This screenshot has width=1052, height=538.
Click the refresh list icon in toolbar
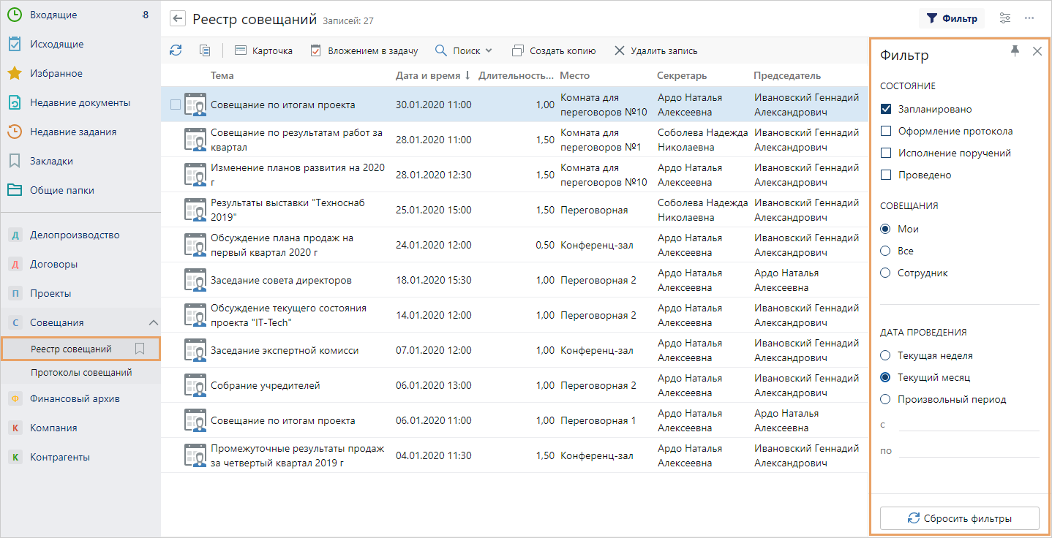pyautogui.click(x=176, y=50)
